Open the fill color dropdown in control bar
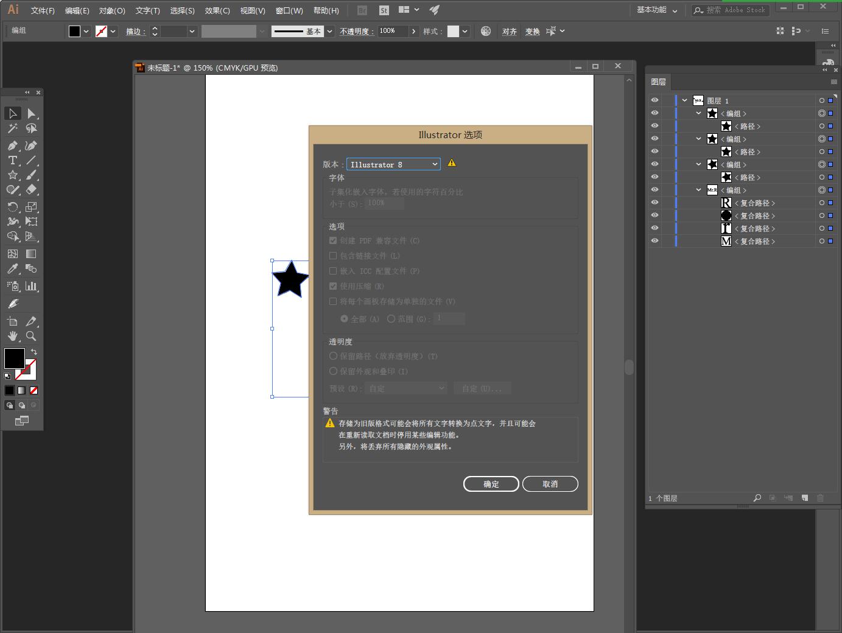Image resolution: width=842 pixels, height=633 pixels. 86,31
